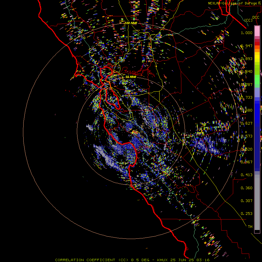Click the TH threshold label
The width and height of the screenshot is (262, 262).
pyautogui.click(x=250, y=227)
